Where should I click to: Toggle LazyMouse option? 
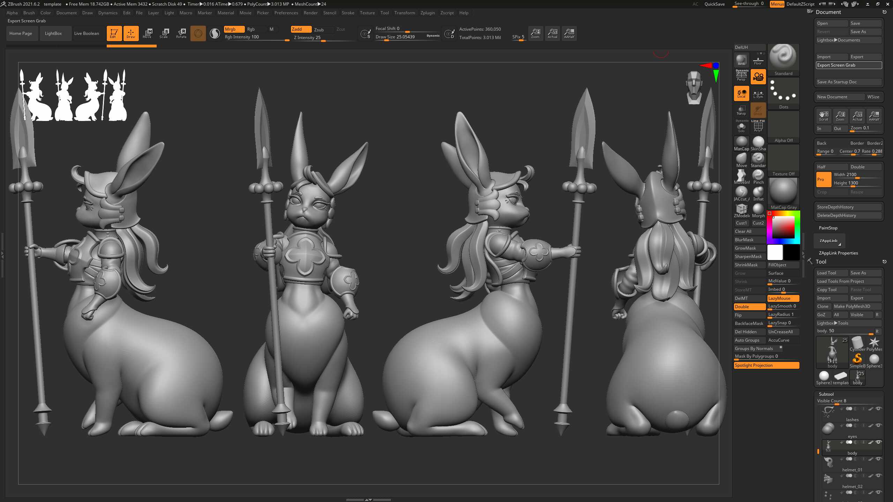point(783,298)
